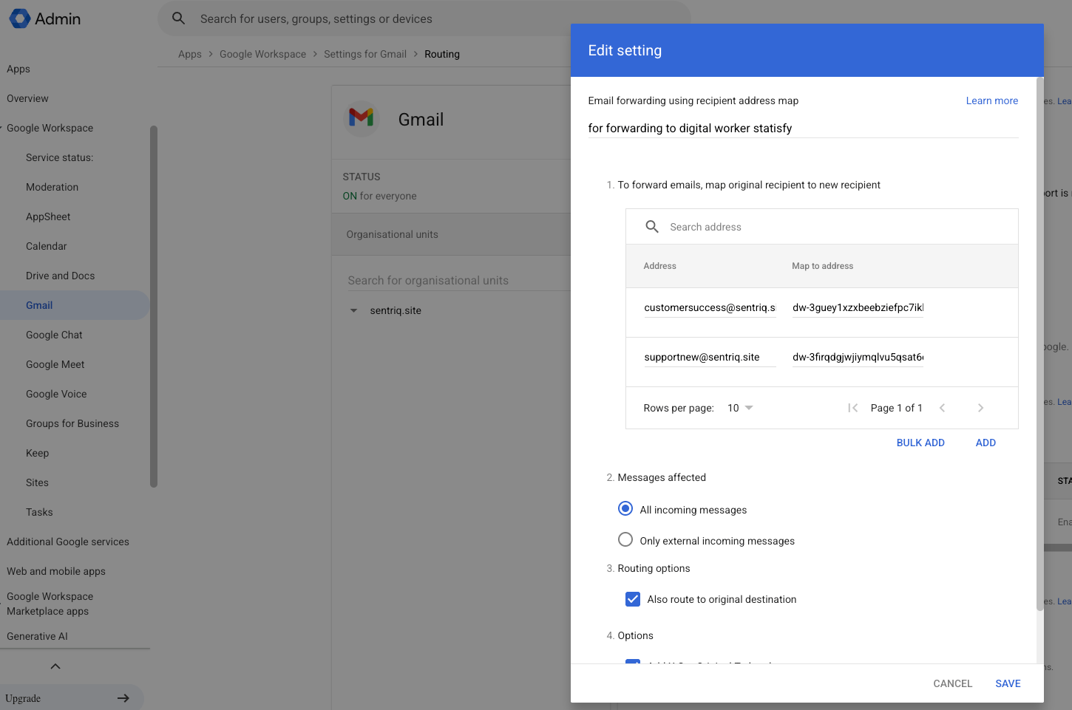The image size is (1072, 710).
Task: Click the sidebar vertical scrollbar
Action: (x=154, y=307)
